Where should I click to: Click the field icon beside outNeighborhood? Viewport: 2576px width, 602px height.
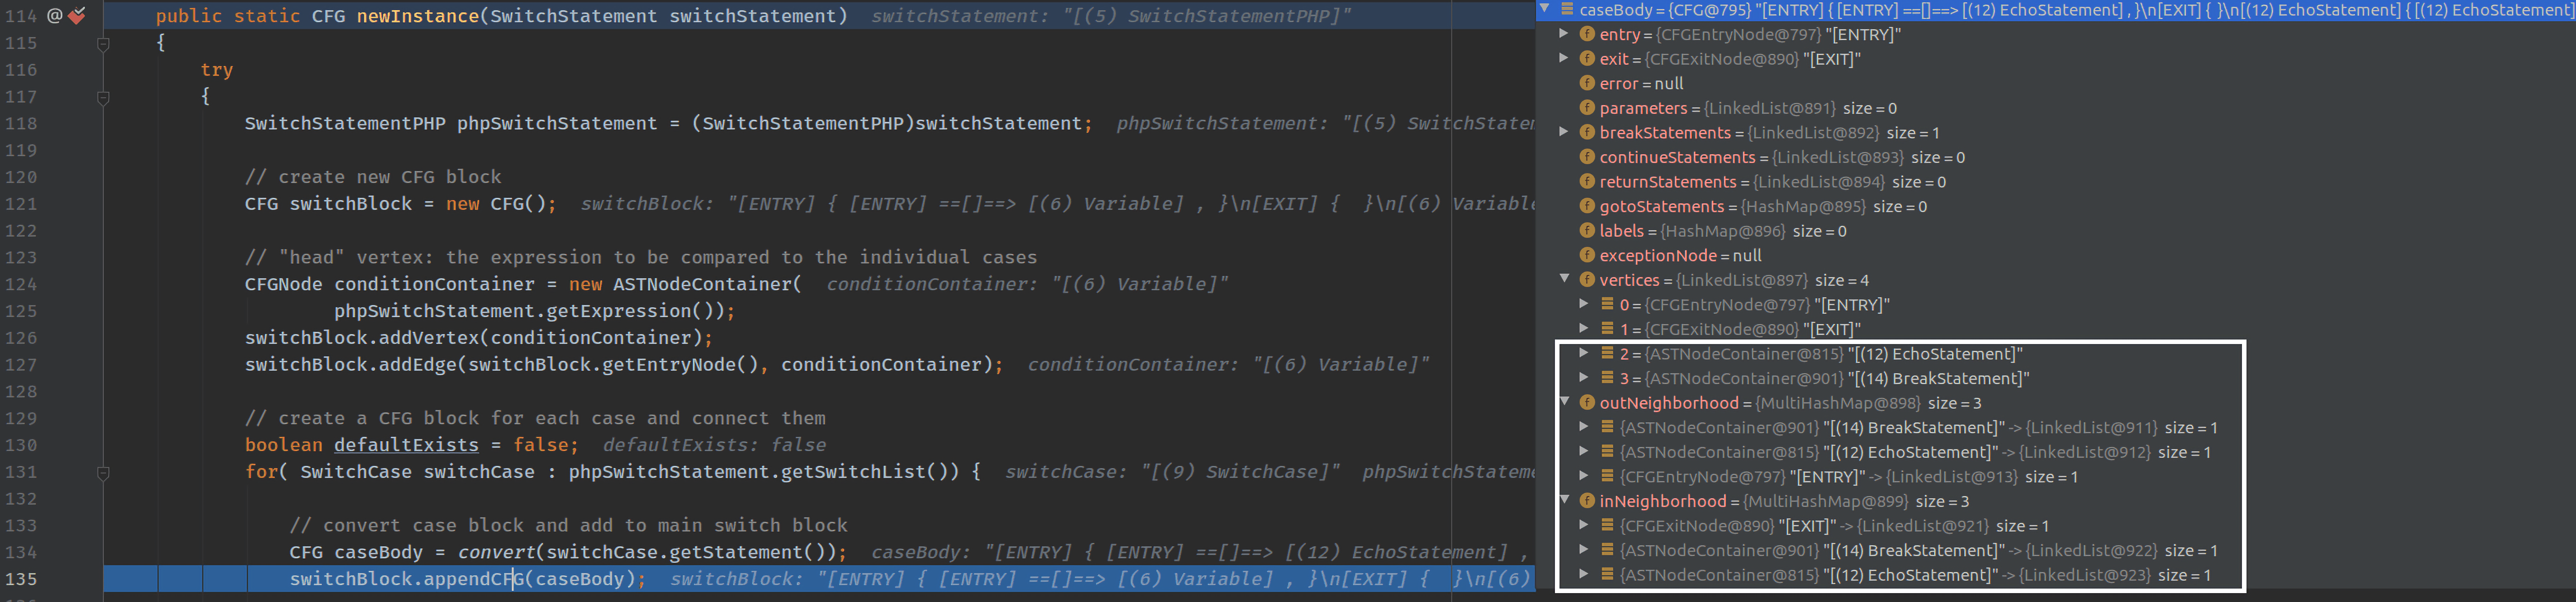(x=1586, y=402)
